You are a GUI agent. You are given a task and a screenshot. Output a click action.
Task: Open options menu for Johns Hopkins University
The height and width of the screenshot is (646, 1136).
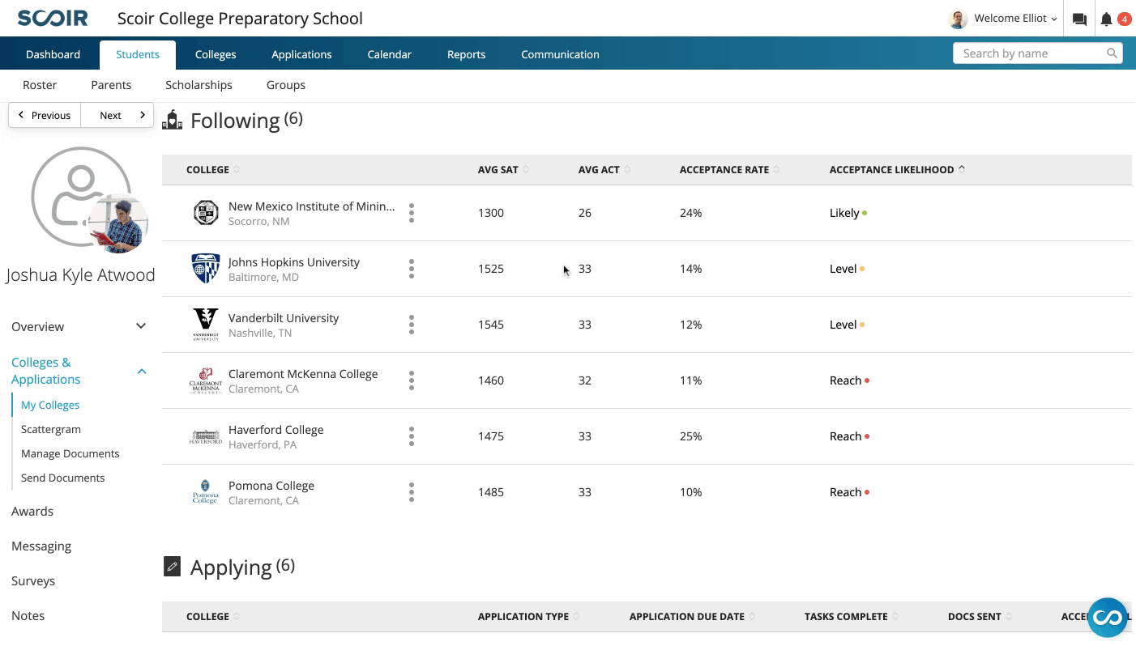click(412, 269)
